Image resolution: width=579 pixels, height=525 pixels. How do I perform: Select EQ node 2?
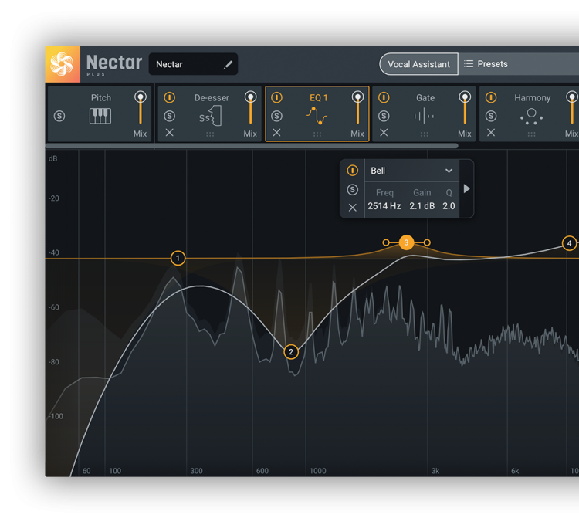point(291,352)
